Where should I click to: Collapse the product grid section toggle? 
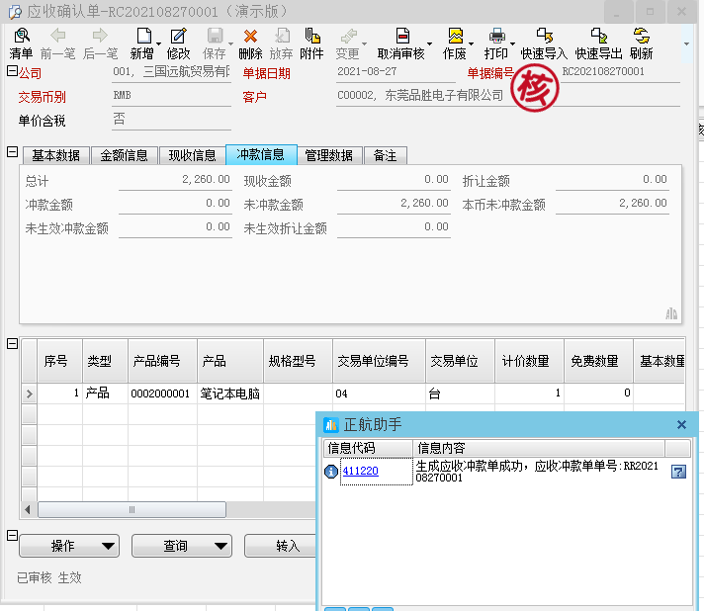[x=12, y=343]
